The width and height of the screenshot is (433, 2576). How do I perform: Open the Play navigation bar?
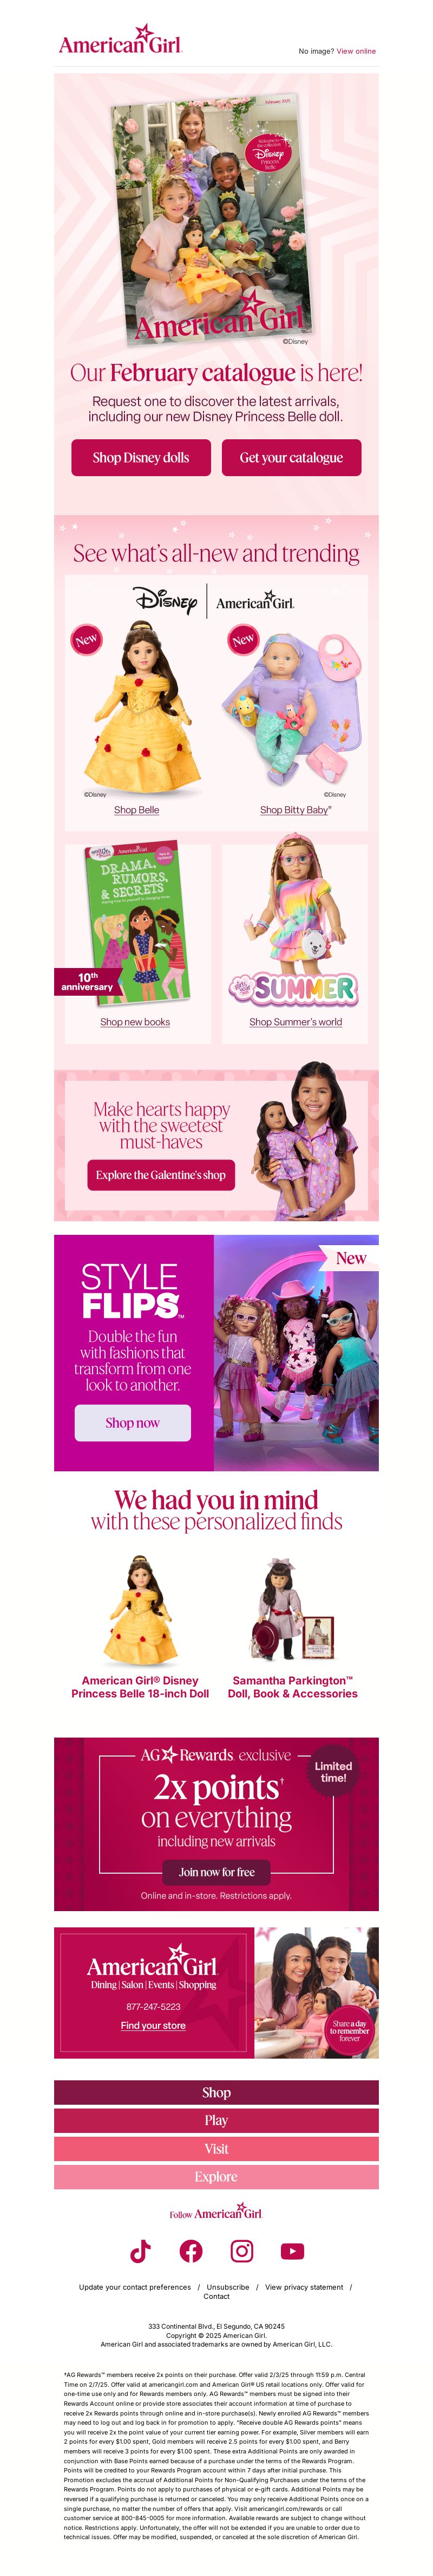(x=216, y=2120)
